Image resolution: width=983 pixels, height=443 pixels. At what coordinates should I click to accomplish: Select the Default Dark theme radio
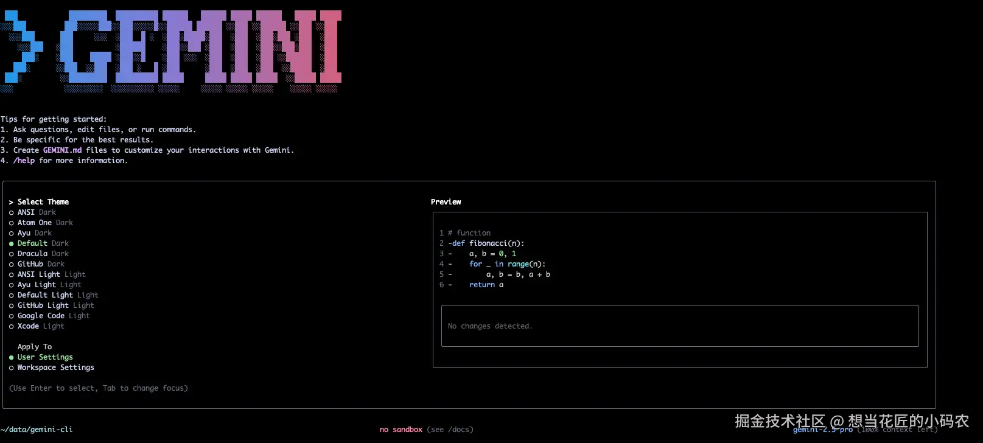click(x=43, y=243)
